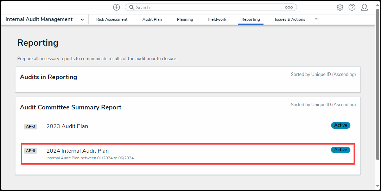Click the search options ellipsis icon
The image size is (381, 191).
point(289,7)
